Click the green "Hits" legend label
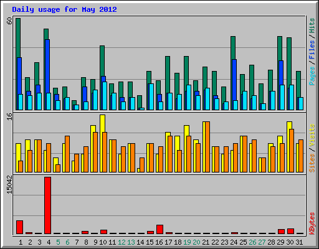 [312, 26]
